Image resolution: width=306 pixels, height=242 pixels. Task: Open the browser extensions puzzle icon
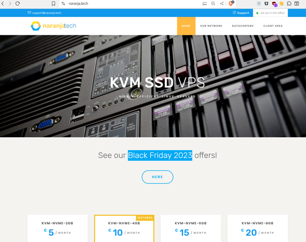289,3
